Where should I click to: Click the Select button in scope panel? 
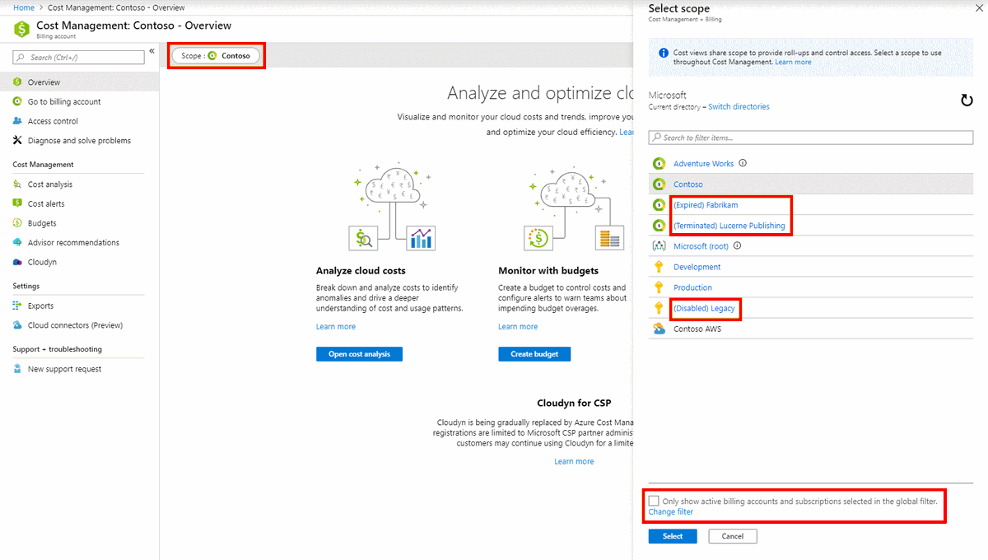(x=673, y=536)
